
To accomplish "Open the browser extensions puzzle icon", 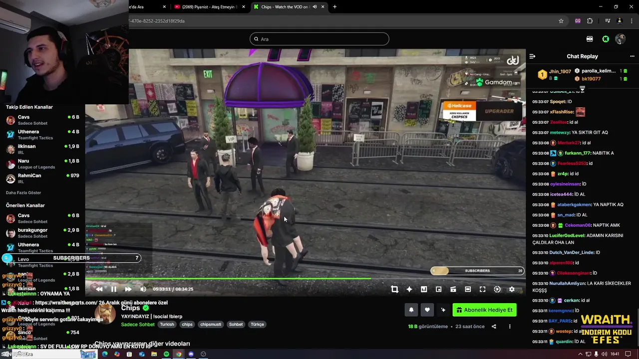I will (590, 21).
